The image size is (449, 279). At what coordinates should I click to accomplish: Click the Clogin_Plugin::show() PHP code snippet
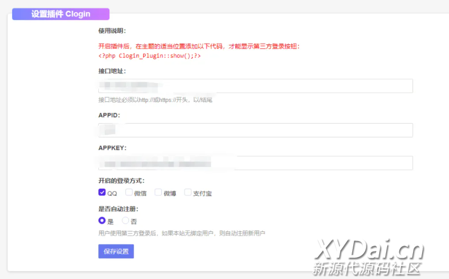coord(149,55)
